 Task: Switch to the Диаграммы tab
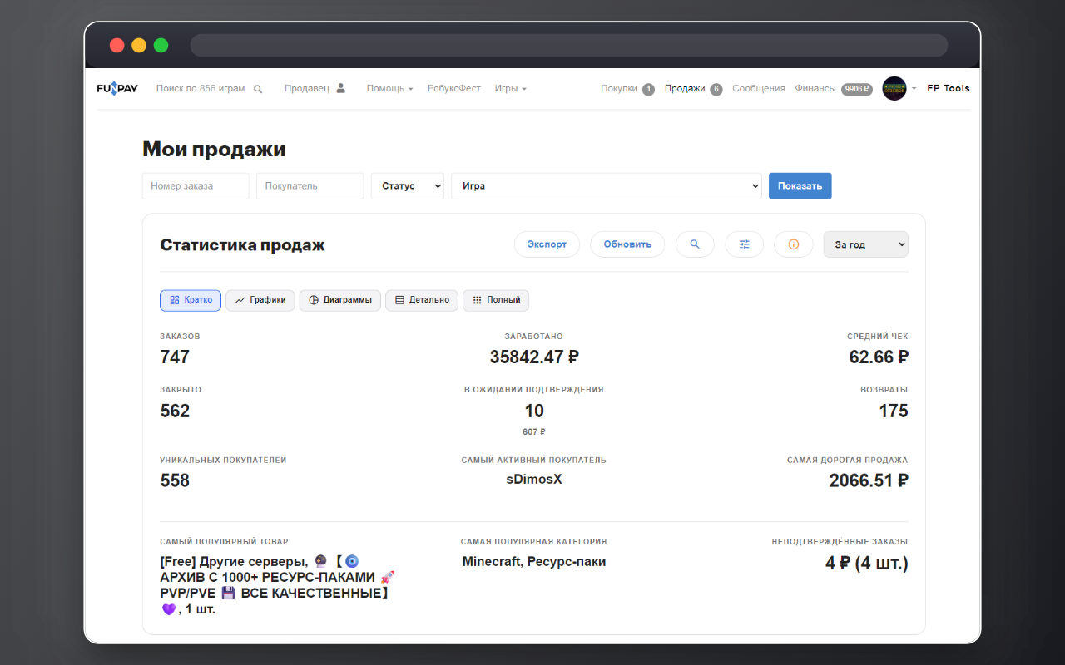point(340,300)
